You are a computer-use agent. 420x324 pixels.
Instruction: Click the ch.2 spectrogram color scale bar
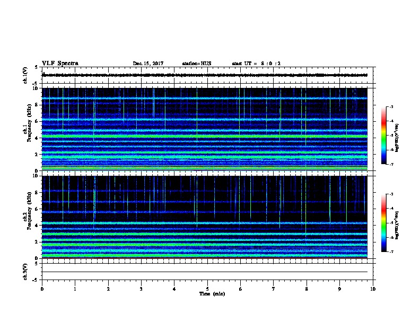pyautogui.click(x=383, y=223)
